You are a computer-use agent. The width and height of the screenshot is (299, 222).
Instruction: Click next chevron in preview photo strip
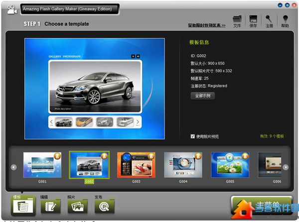pos(138,122)
